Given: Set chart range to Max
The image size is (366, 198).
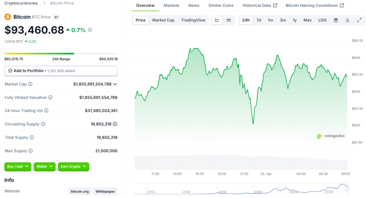Looking at the screenshot, I should [307, 20].
